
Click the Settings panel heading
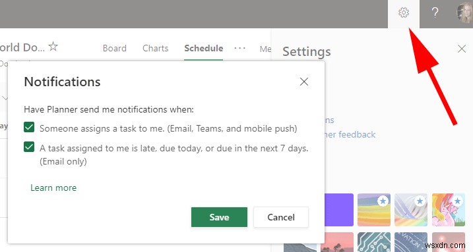point(307,51)
